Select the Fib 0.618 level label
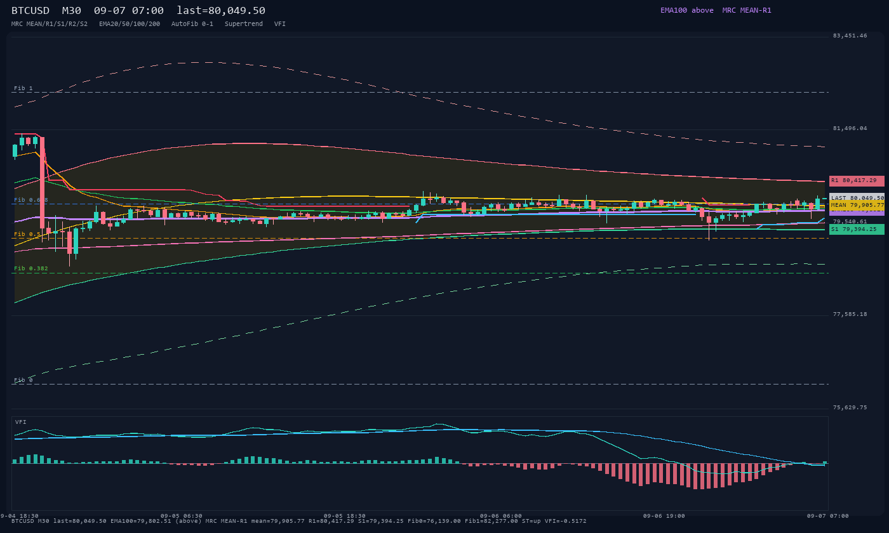 coord(31,200)
